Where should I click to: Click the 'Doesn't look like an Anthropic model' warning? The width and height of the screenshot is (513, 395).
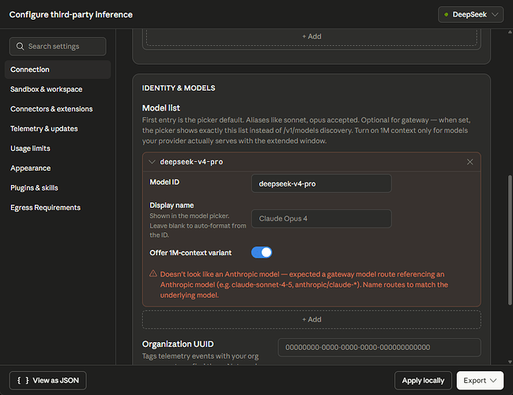304,284
